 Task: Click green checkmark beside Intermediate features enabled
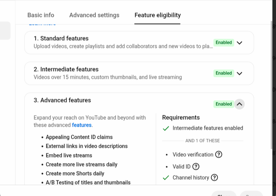click(x=166, y=128)
